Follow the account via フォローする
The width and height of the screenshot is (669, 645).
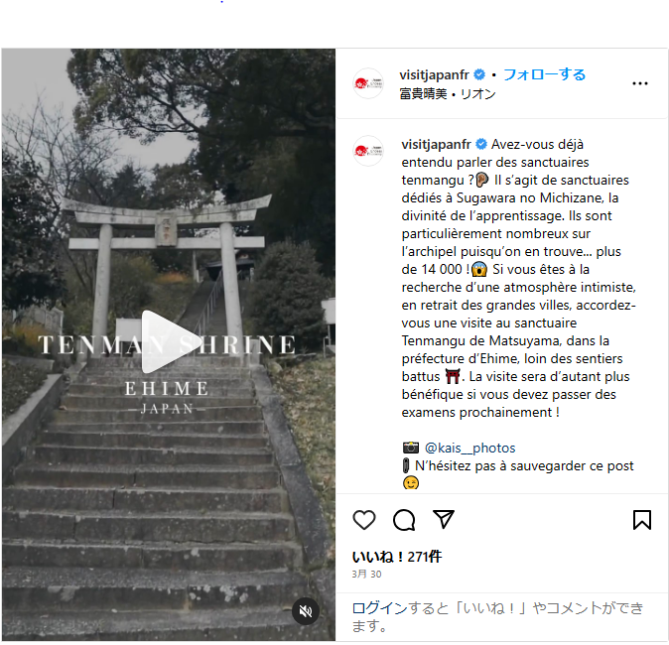[x=544, y=74]
